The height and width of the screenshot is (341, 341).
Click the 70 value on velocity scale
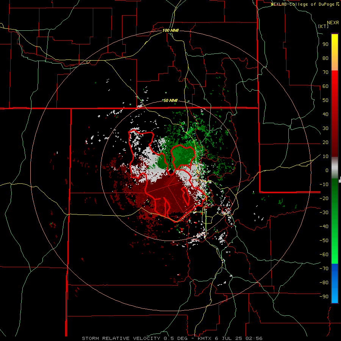(325, 72)
